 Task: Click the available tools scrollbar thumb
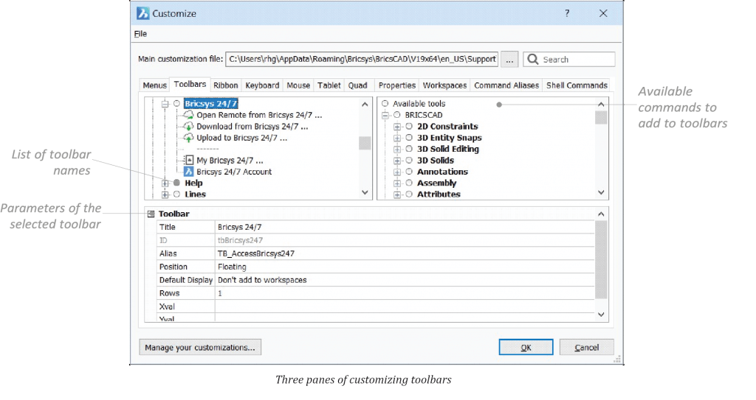click(601, 117)
